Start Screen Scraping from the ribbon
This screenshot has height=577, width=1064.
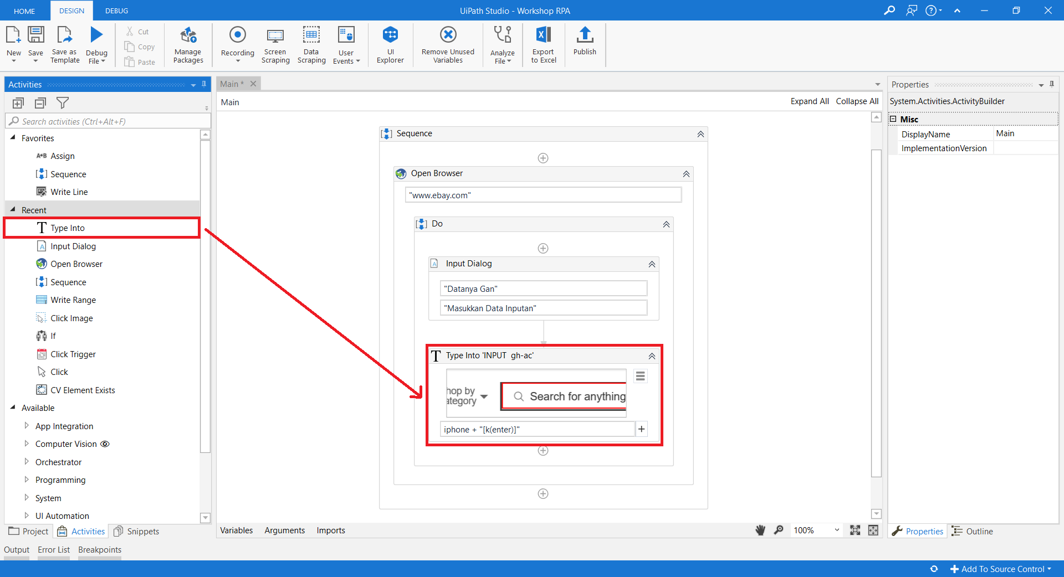[275, 45]
